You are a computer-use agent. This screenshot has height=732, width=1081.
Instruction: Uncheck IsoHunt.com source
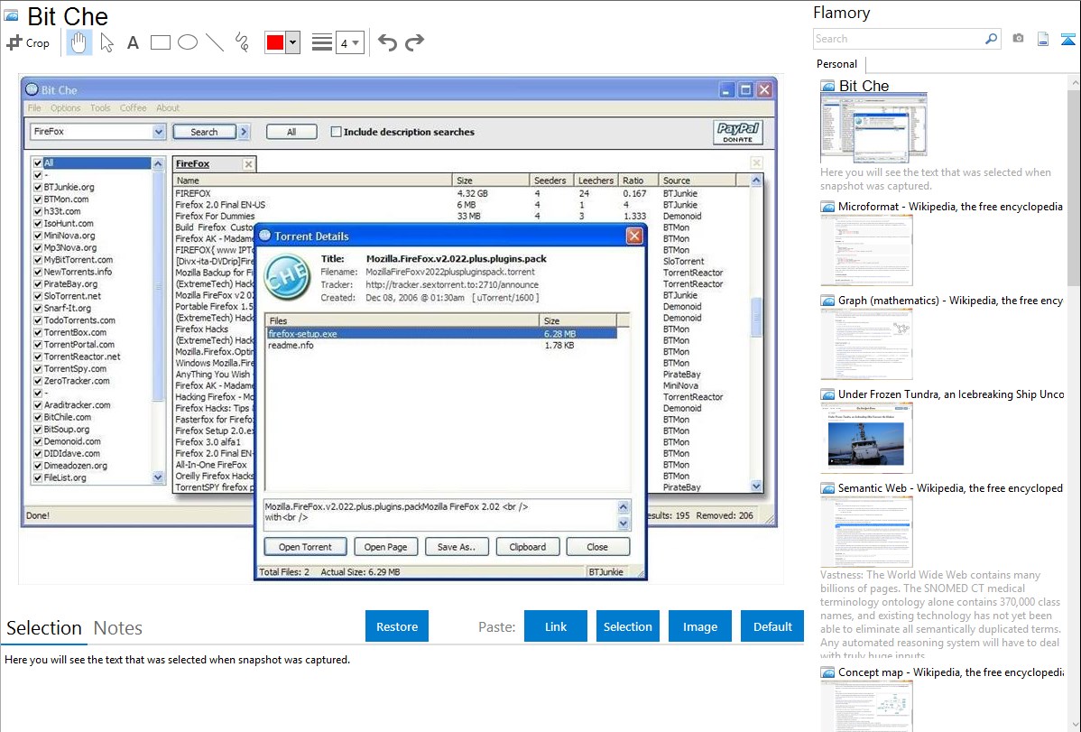pos(38,224)
